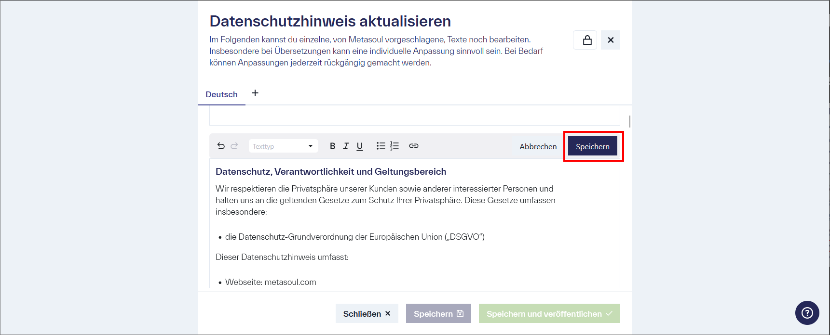Image resolution: width=830 pixels, height=335 pixels.
Task: Toggle italic formatting
Action: (346, 146)
